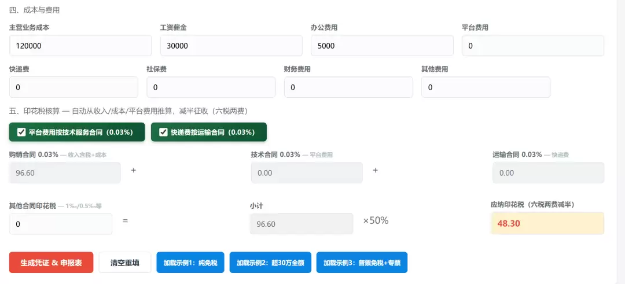Load example 2 超30万全额
The width and height of the screenshot is (625, 284).
click(270, 263)
